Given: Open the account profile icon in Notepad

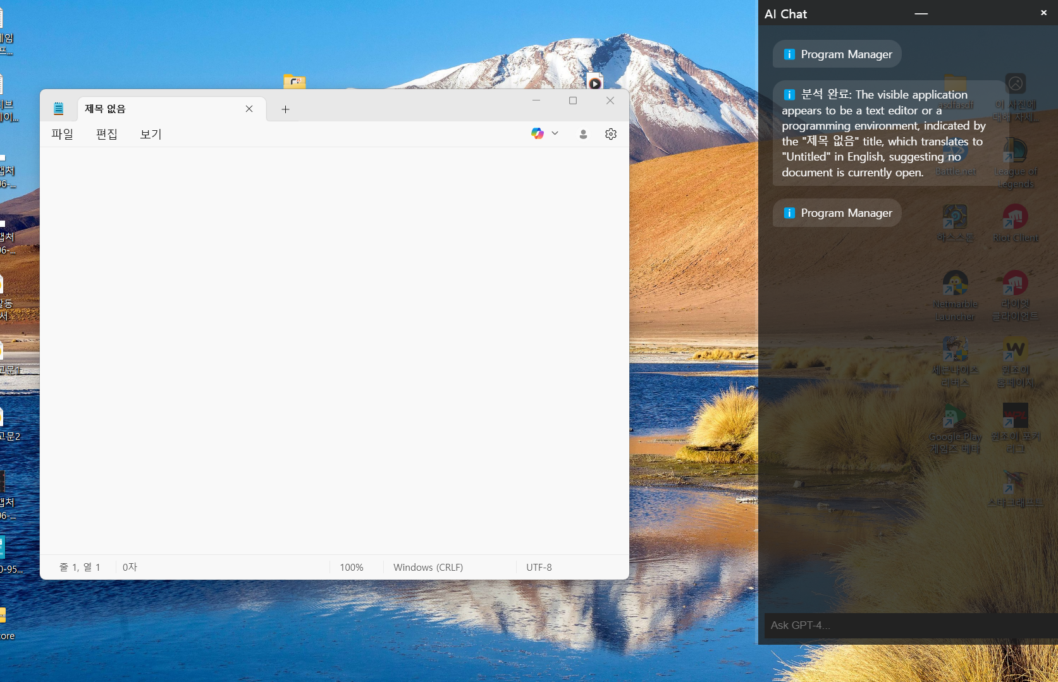Looking at the screenshot, I should click(x=583, y=134).
